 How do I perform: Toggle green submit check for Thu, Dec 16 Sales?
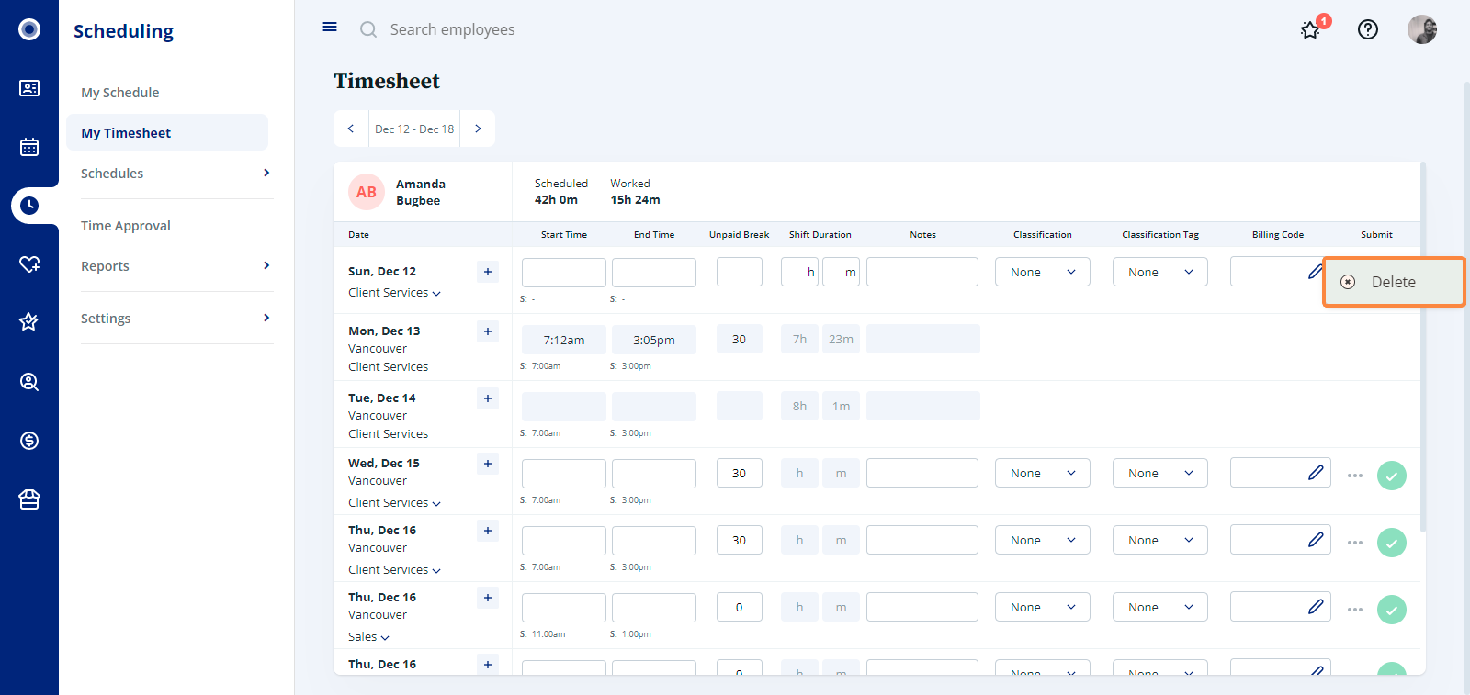(x=1391, y=610)
